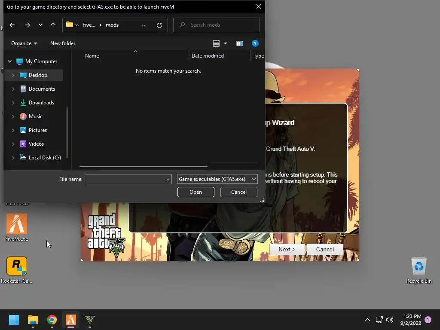This screenshot has width=440, height=330.
Task: Expand the Documents tree node
Action: coord(13,89)
